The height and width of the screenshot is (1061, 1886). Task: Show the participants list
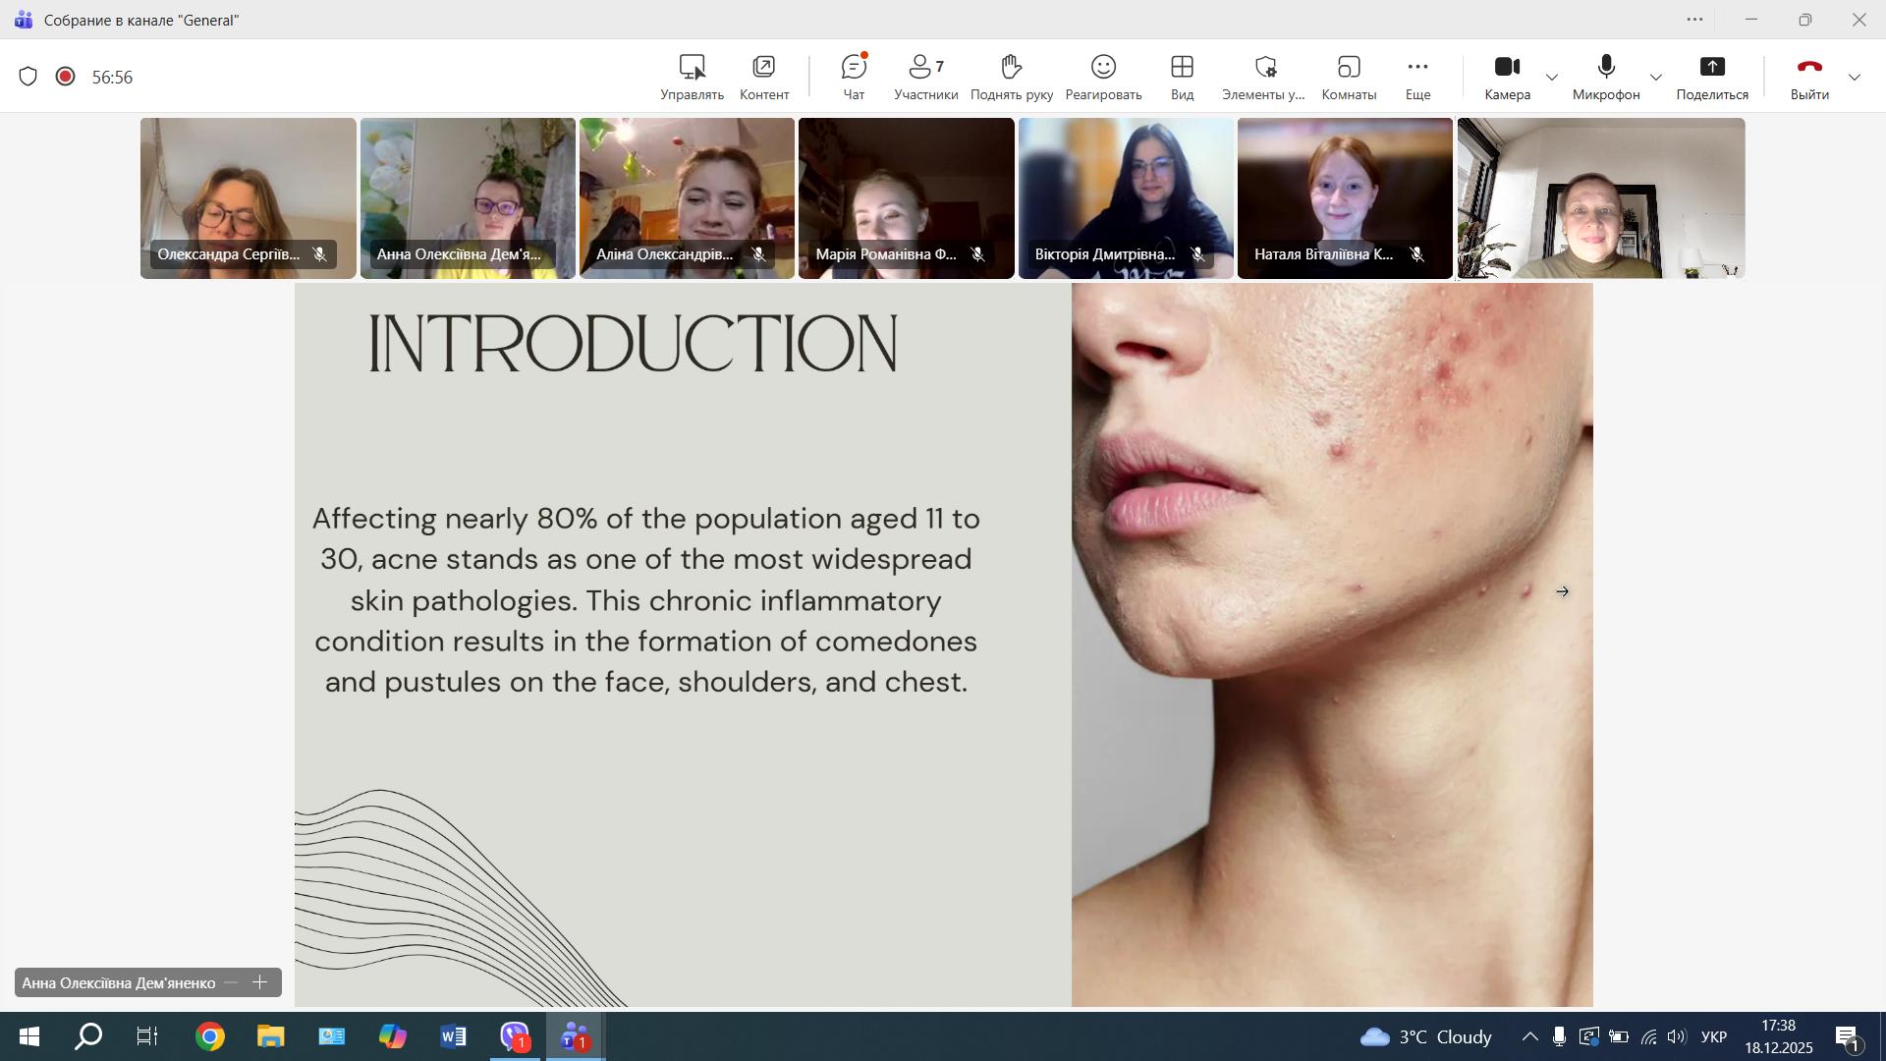point(925,77)
